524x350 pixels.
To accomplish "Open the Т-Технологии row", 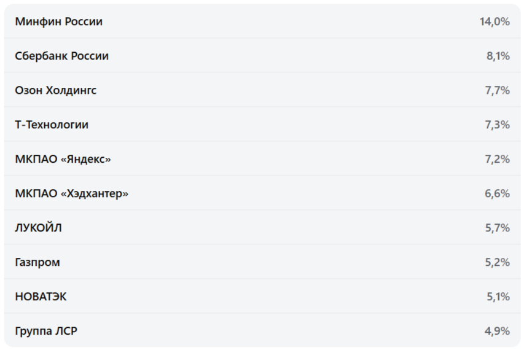I will point(52,125).
